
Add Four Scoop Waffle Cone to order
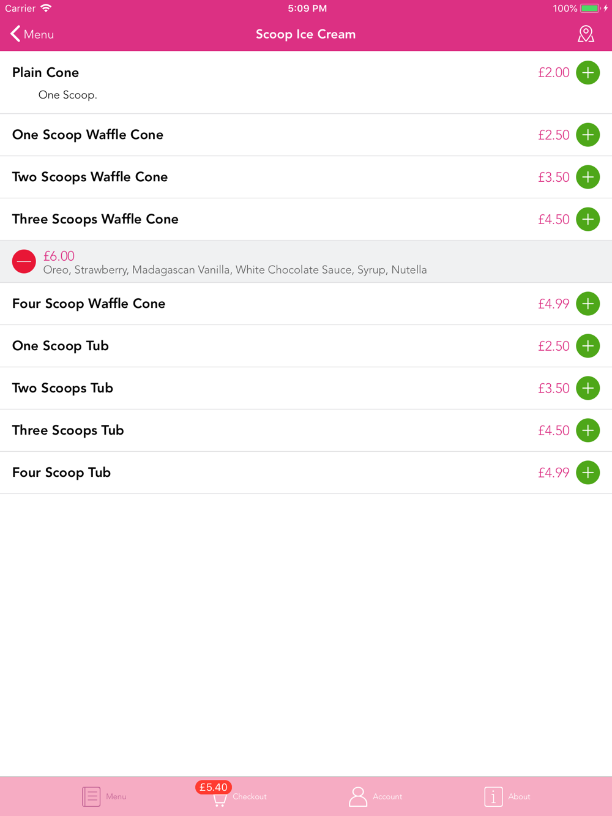click(588, 304)
